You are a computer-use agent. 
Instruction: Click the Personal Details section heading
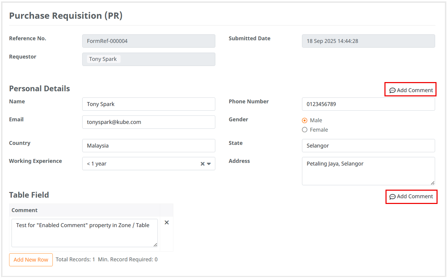point(39,88)
